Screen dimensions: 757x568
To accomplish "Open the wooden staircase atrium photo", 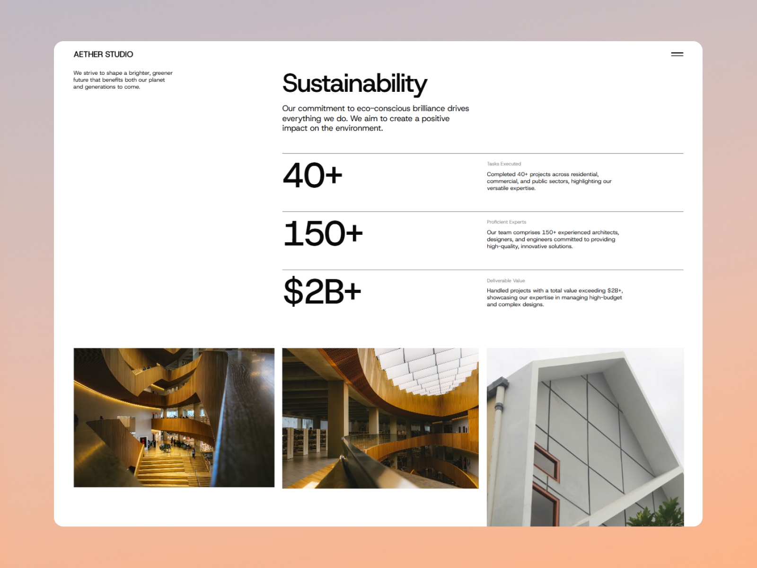I will coord(174,417).
